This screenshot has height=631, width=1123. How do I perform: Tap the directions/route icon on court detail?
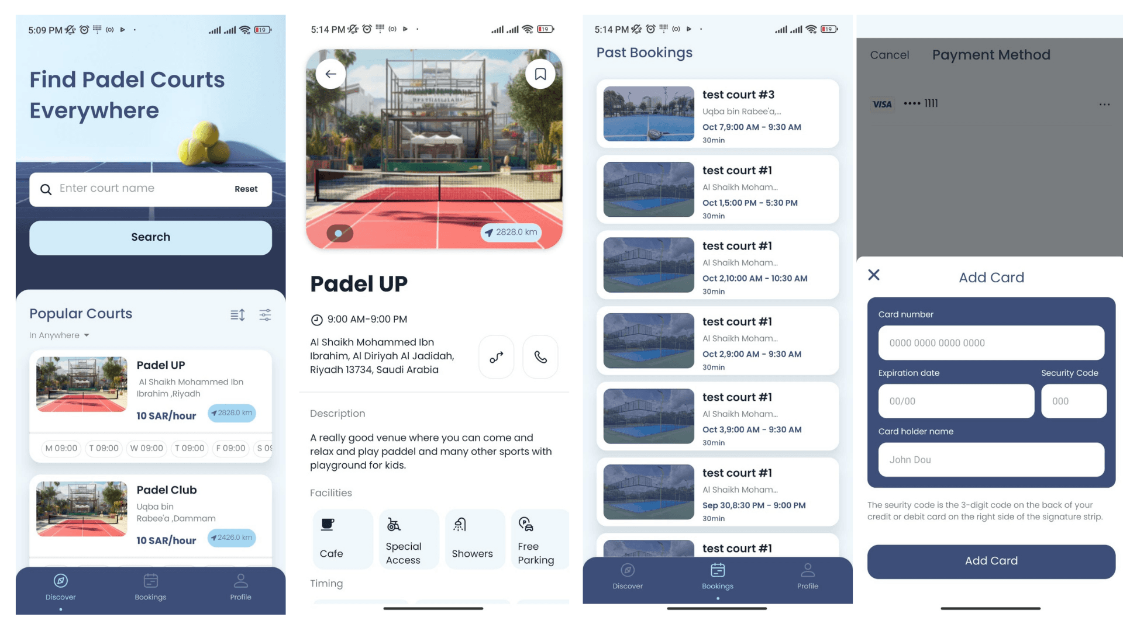tap(497, 356)
